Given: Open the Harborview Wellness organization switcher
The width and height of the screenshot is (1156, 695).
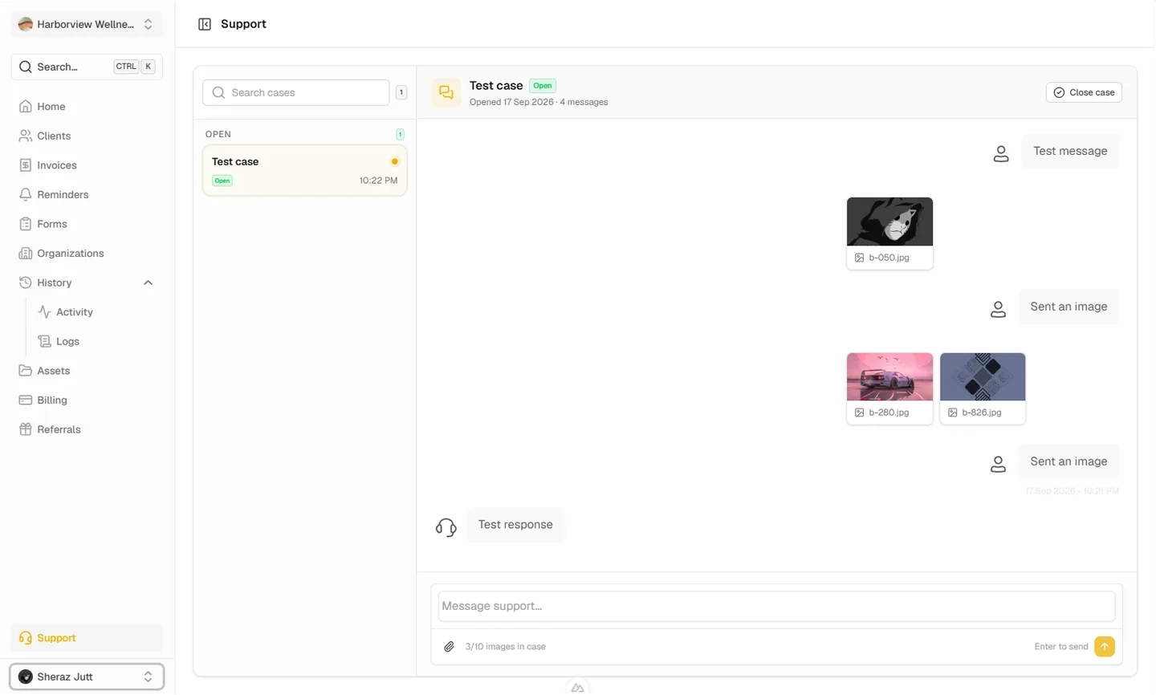Looking at the screenshot, I should [x=87, y=24].
